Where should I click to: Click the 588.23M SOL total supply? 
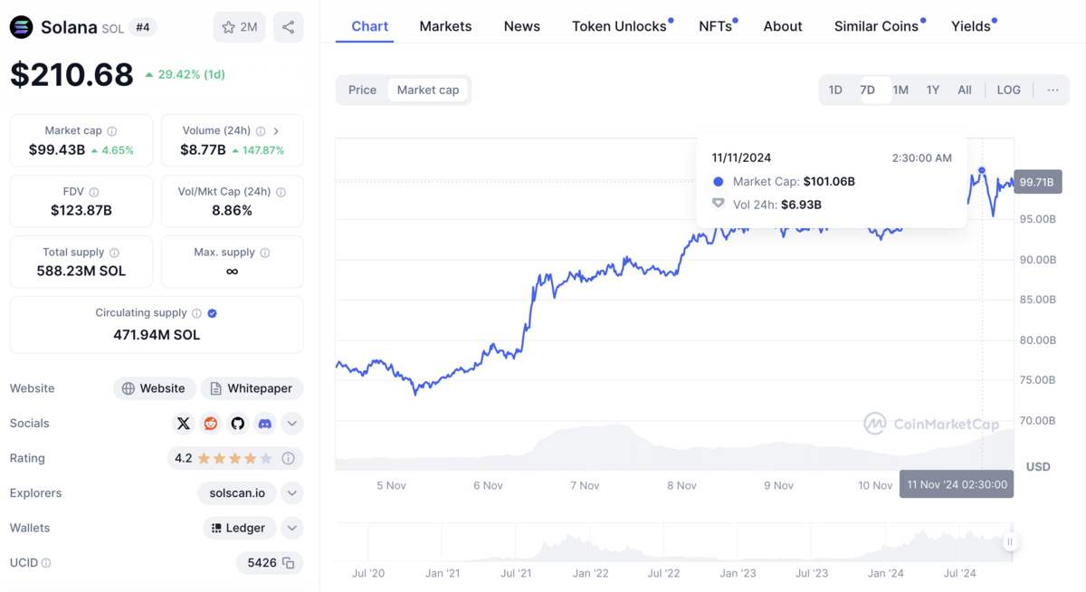(81, 271)
